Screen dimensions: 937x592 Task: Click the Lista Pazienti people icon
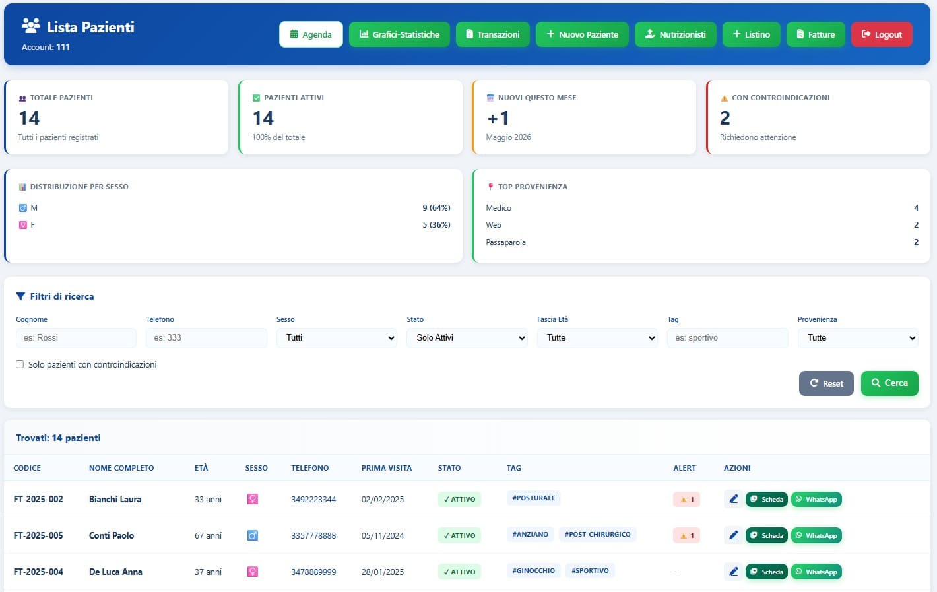31,26
